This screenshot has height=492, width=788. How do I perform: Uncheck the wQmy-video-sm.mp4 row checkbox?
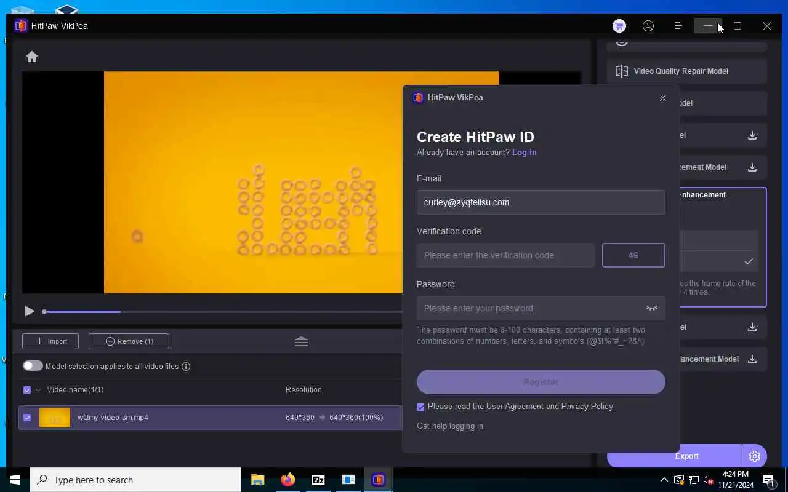click(27, 418)
